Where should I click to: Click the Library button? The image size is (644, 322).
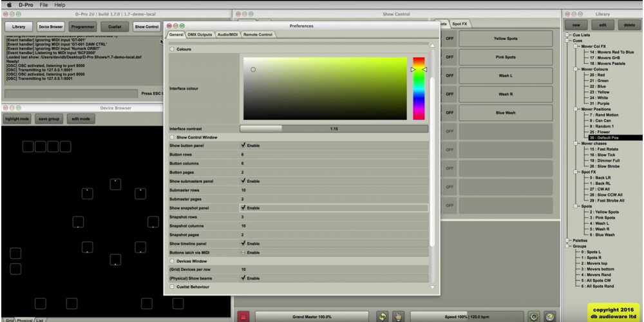pyautogui.click(x=19, y=26)
